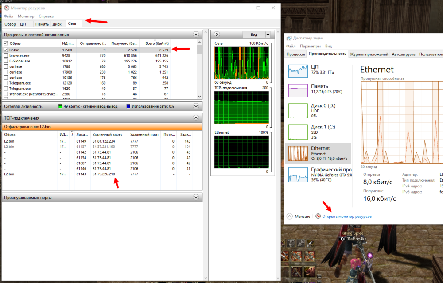Select the NVIDIA GeForce GPU graph item
443x283 pixels.
pyautogui.click(x=298, y=174)
